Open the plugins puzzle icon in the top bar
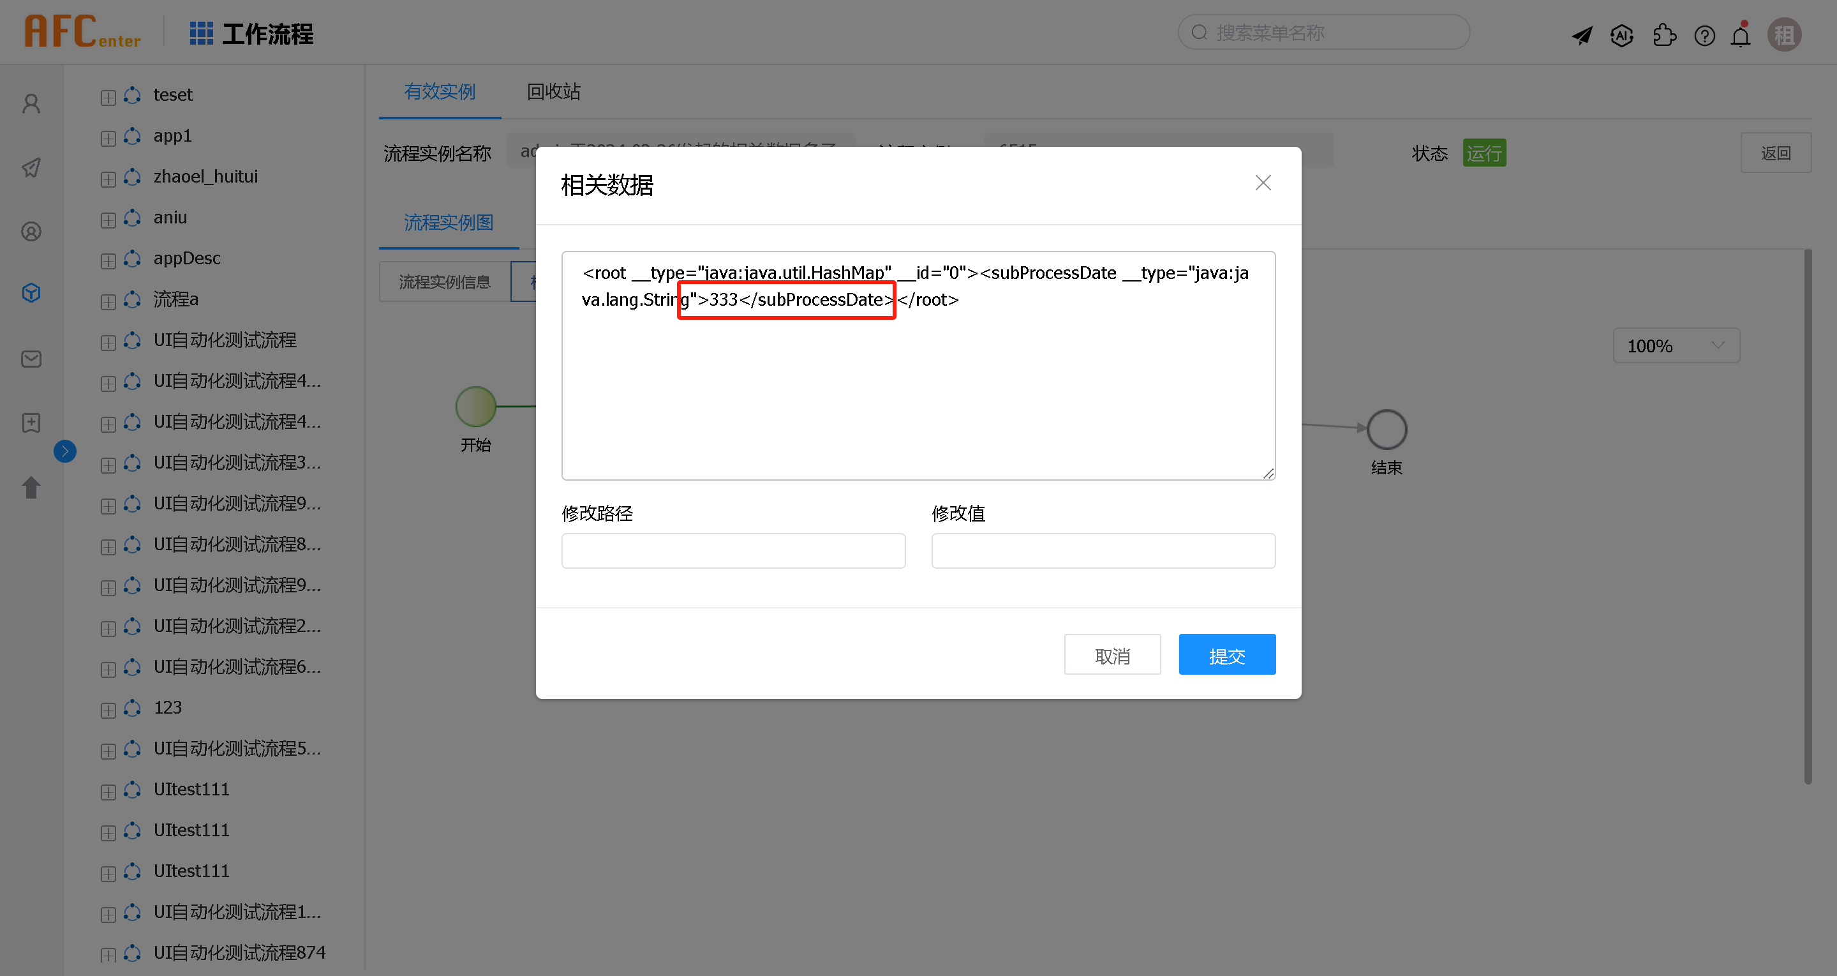1837x976 pixels. coord(1665,34)
